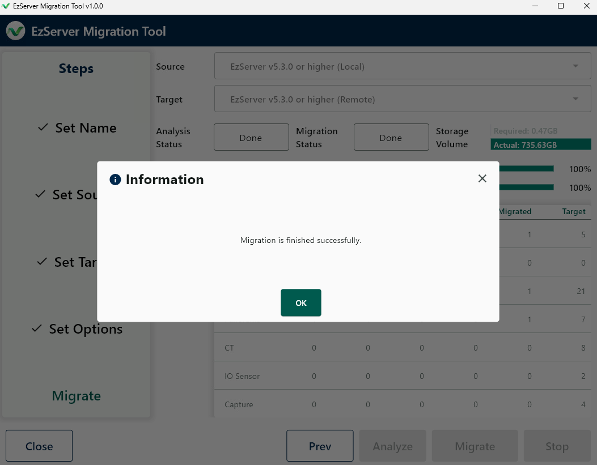597x465 pixels.
Task: Click the Stop button
Action: [557, 446]
